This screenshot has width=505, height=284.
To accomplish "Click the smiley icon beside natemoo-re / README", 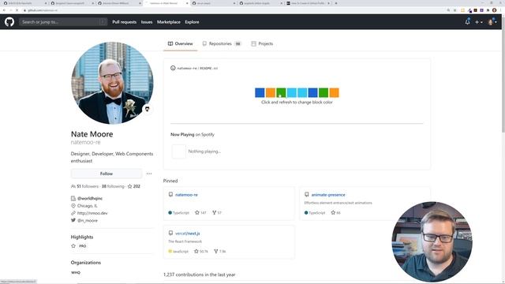I will [173, 68].
